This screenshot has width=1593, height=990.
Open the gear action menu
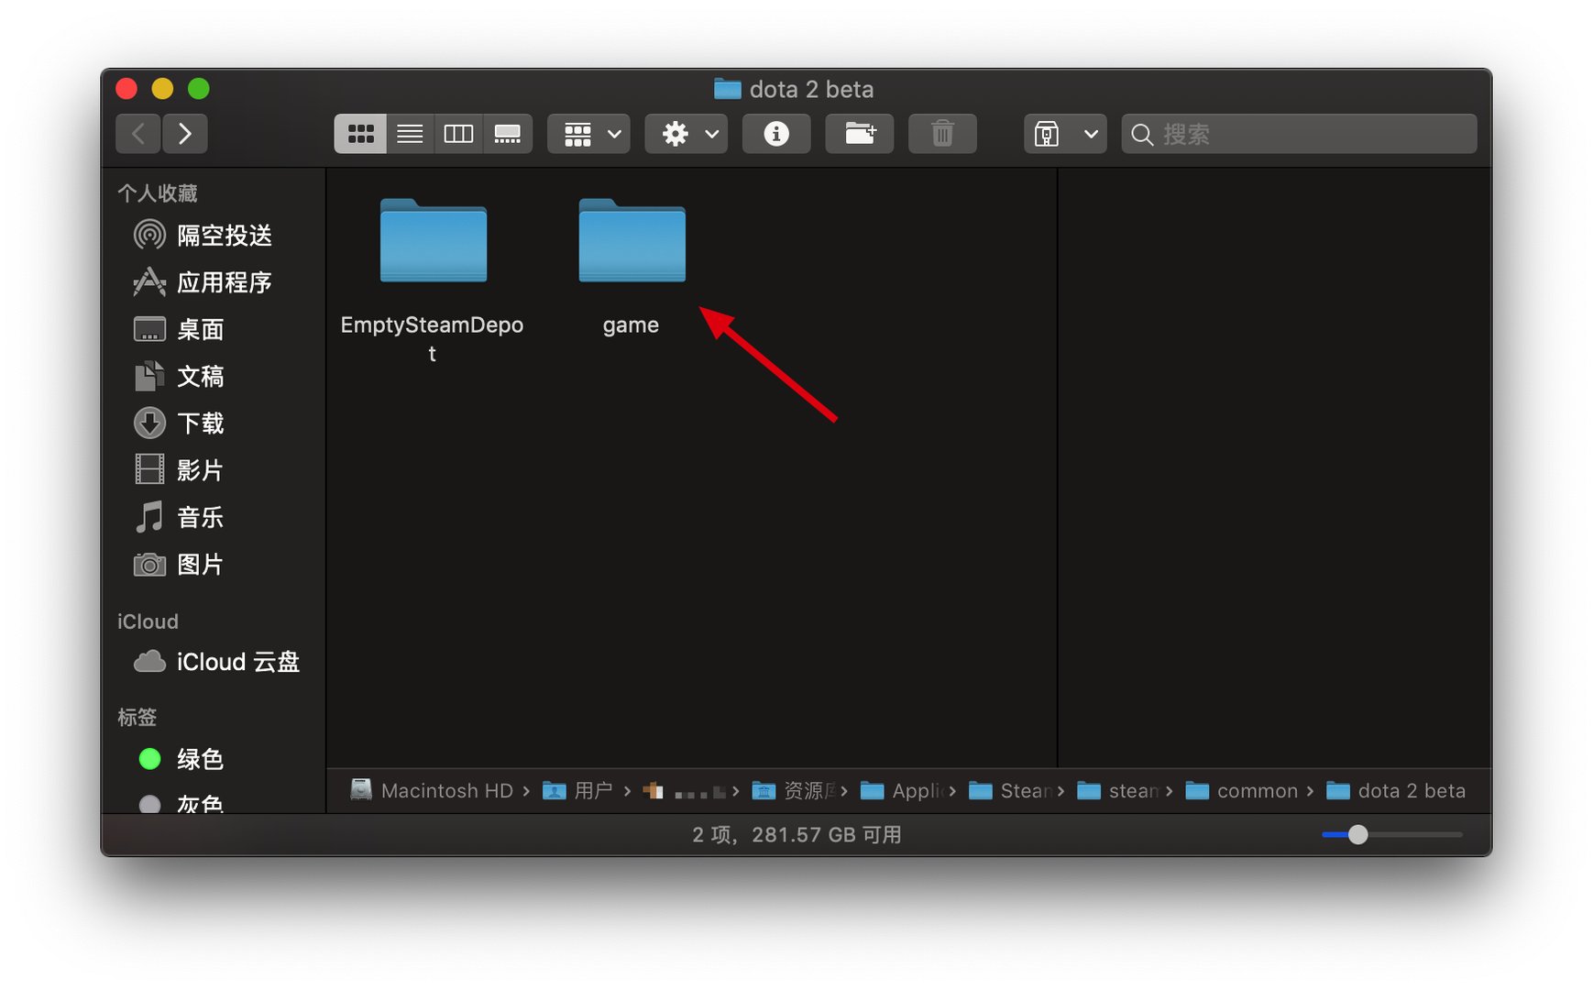click(687, 134)
